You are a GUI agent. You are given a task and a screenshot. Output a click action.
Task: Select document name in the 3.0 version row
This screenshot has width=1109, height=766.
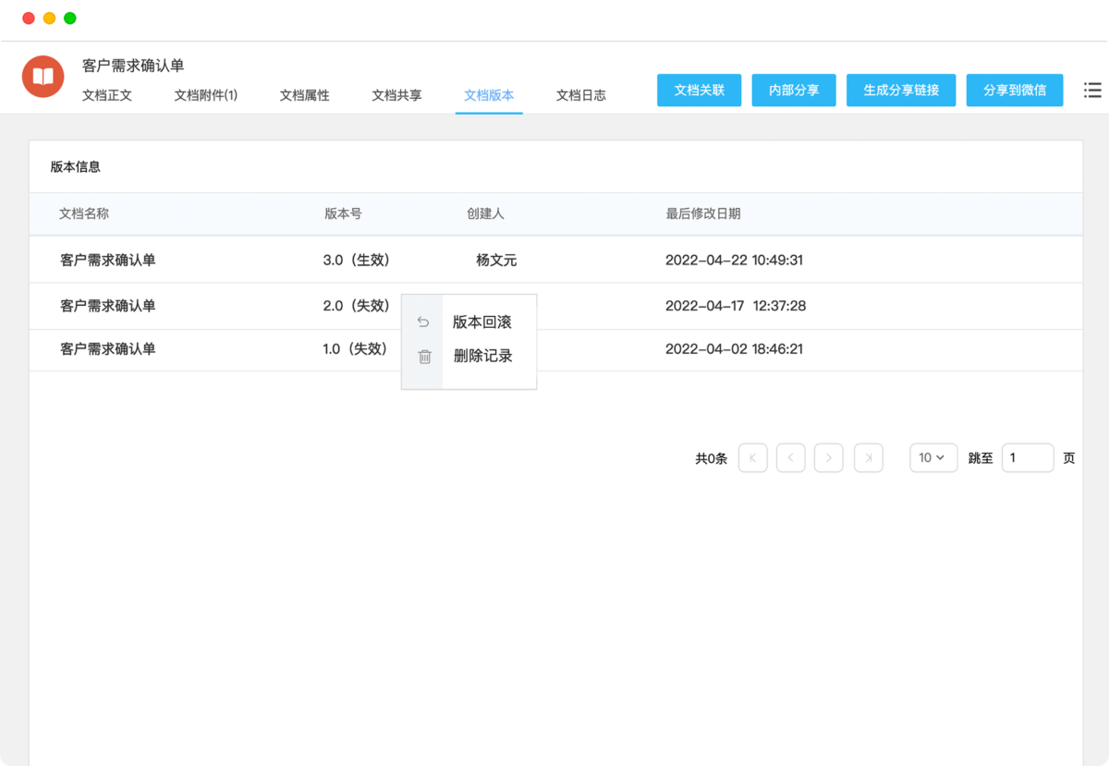pos(108,261)
